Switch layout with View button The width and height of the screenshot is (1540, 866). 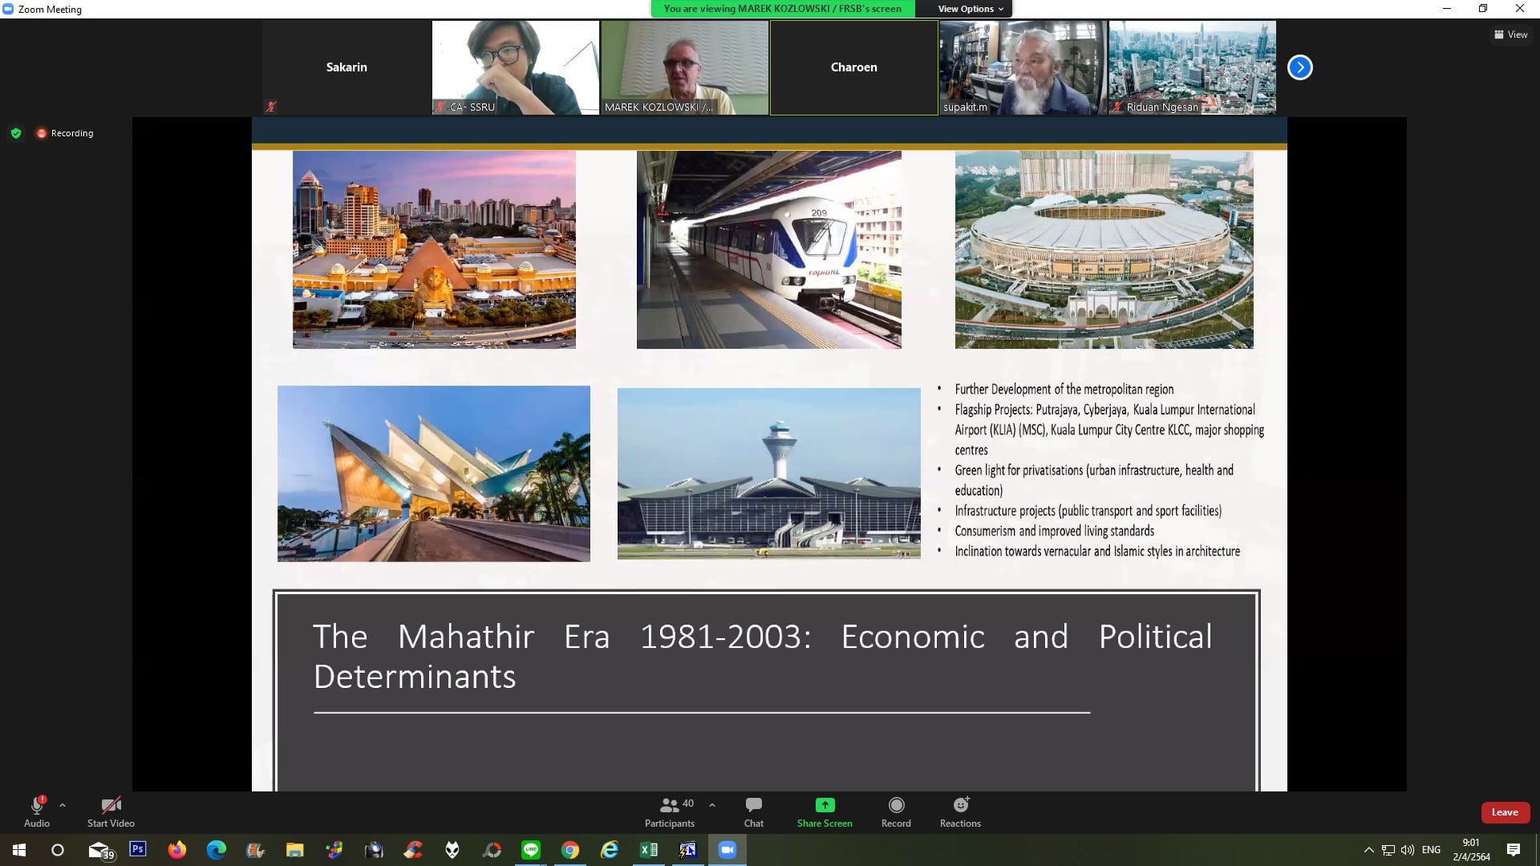click(1510, 34)
